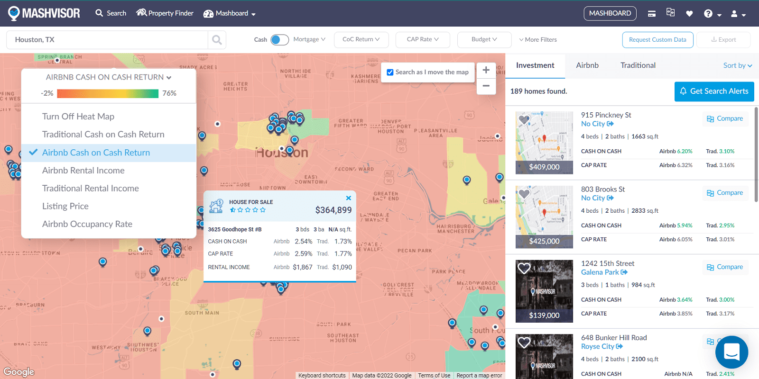Image resolution: width=759 pixels, height=379 pixels.
Task: Open map Terms of Use link
Action: click(434, 375)
